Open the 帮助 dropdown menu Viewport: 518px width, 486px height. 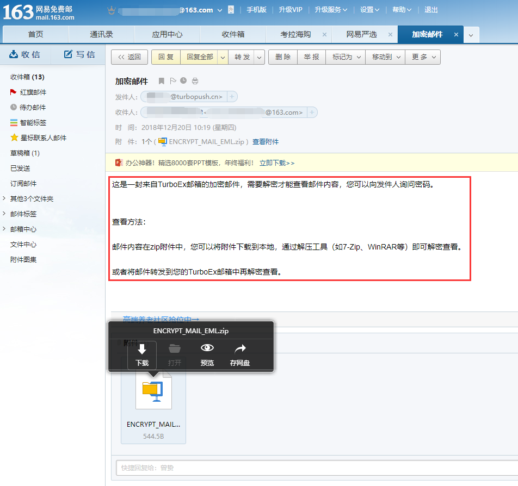point(402,10)
